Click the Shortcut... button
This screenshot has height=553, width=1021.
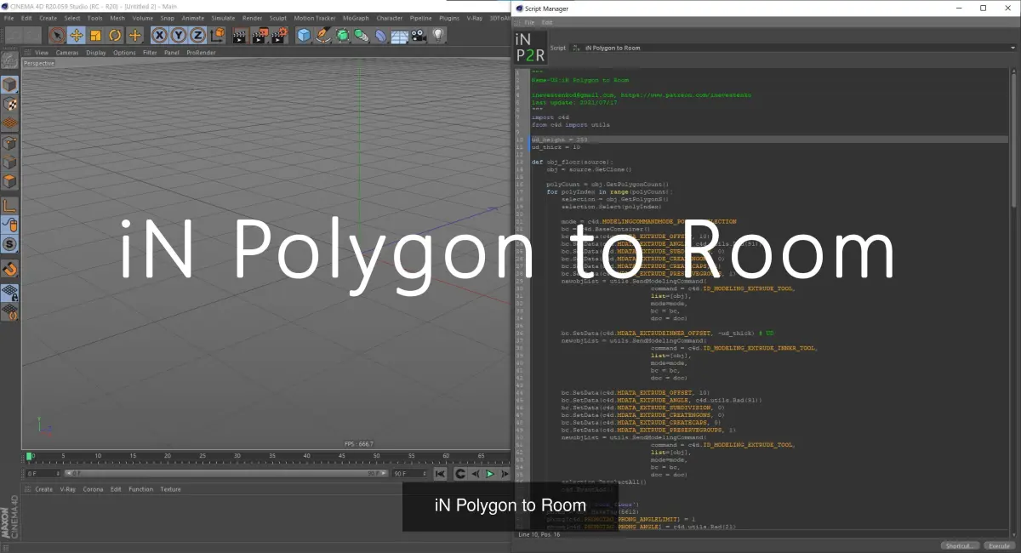coord(961,545)
